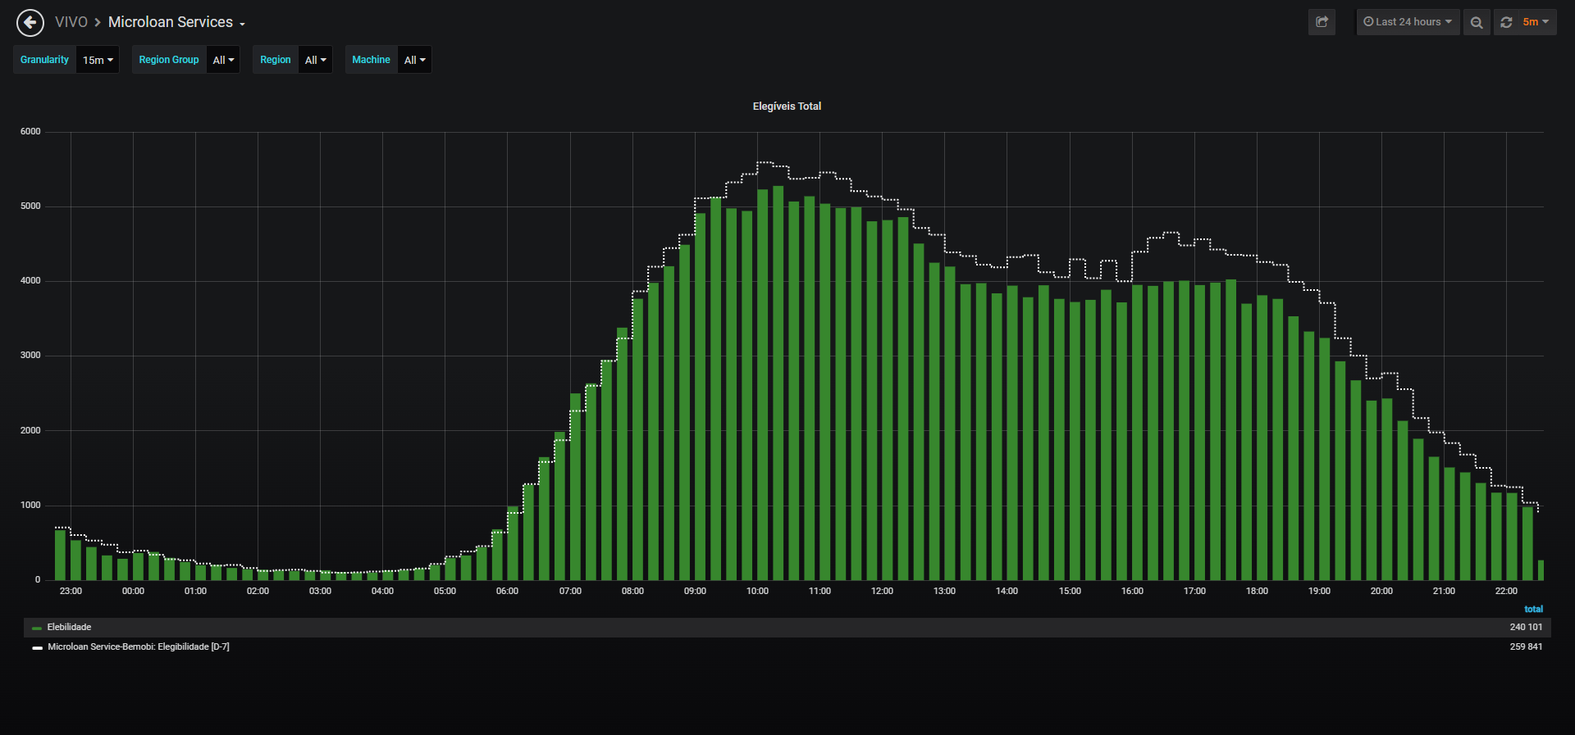Open the Machine All dropdown
Screen dimensions: 1575x735
click(414, 60)
